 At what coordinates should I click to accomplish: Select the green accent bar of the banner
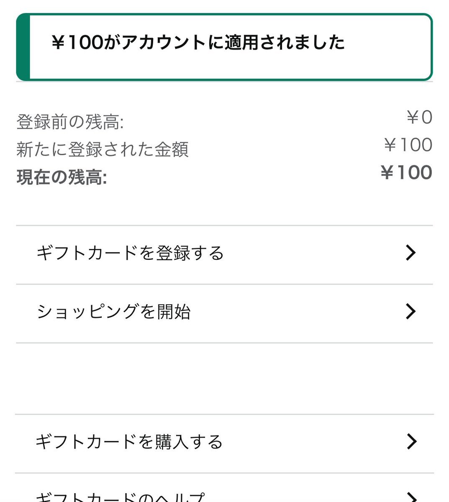click(23, 47)
